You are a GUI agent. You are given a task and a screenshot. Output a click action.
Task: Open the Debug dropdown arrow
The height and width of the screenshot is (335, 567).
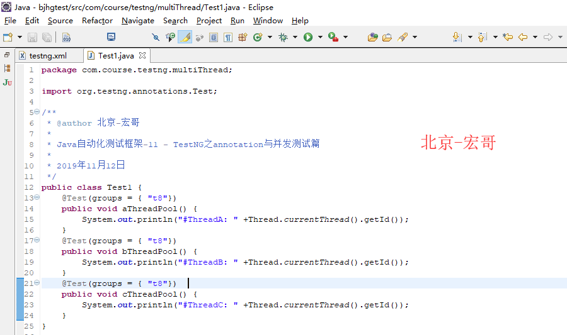[x=295, y=37]
